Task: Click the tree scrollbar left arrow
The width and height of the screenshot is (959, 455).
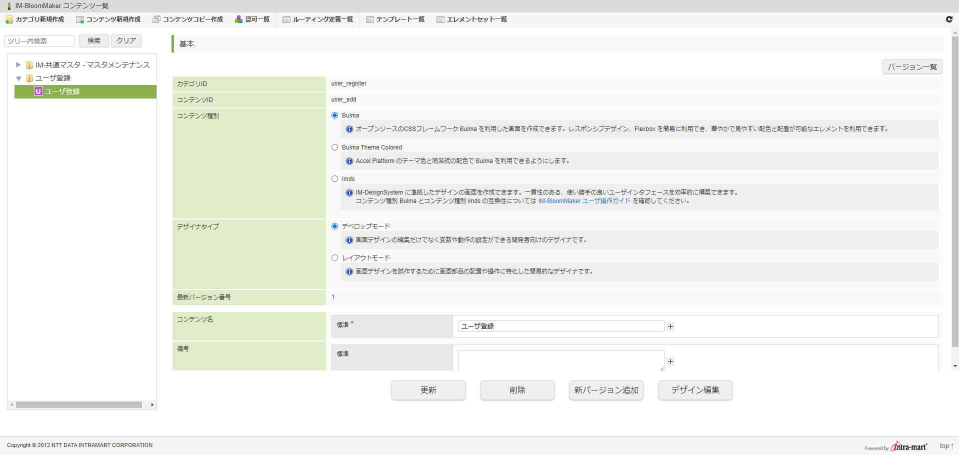Action: click(x=11, y=405)
